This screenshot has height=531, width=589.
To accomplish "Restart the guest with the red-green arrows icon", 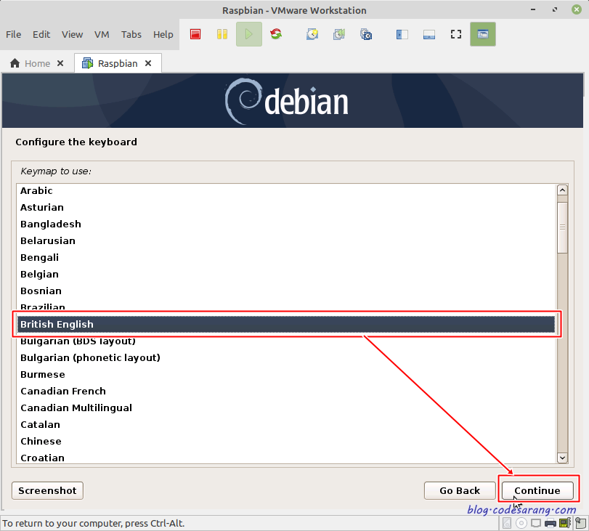I will point(276,34).
